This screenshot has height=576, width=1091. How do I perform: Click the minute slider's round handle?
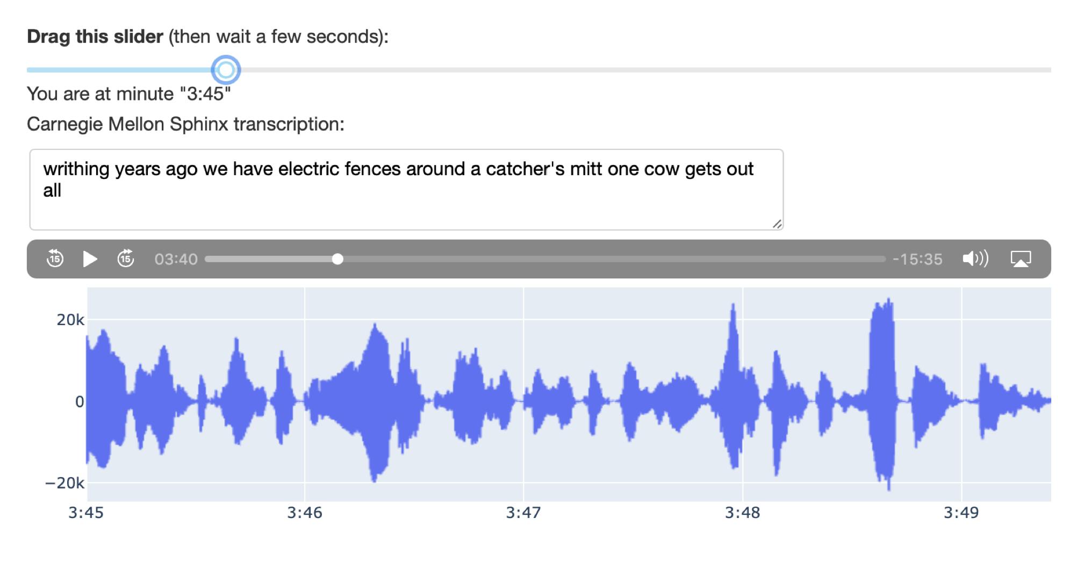click(226, 70)
